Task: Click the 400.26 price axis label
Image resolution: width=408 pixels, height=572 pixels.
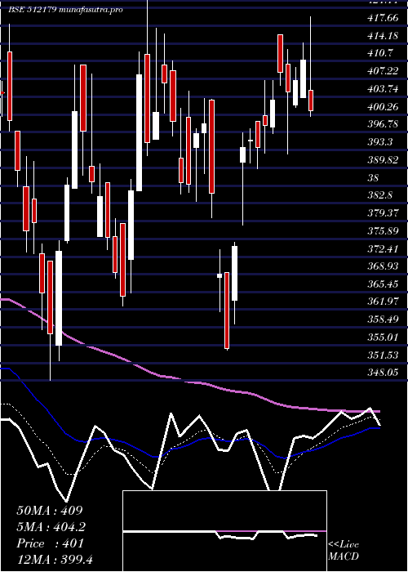Action: (x=383, y=106)
